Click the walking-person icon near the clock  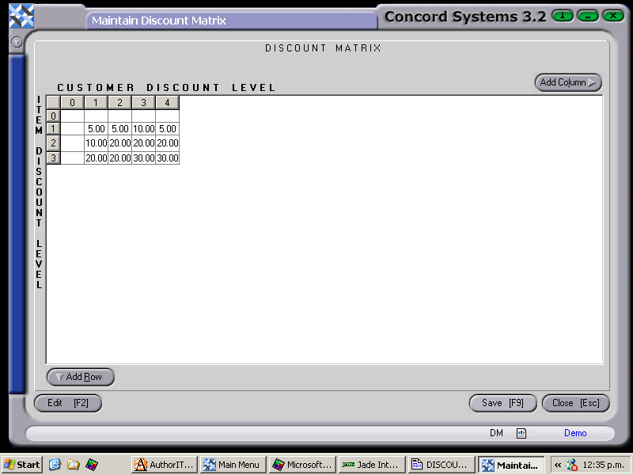(x=571, y=465)
